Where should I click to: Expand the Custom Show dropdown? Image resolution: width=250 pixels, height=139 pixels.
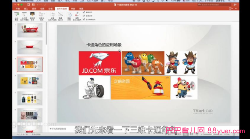[42, 16]
